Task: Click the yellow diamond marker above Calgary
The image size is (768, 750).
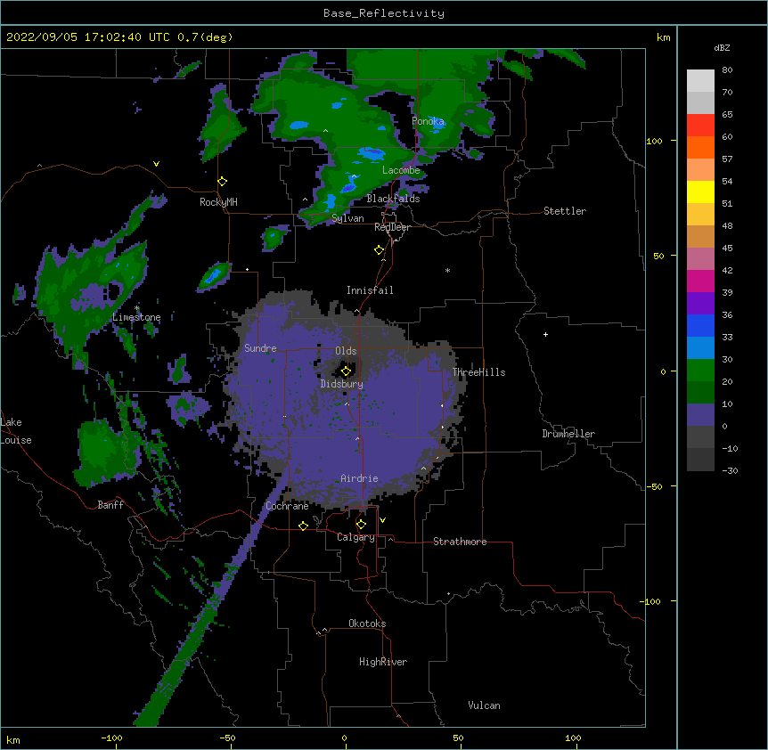Action: 361,525
